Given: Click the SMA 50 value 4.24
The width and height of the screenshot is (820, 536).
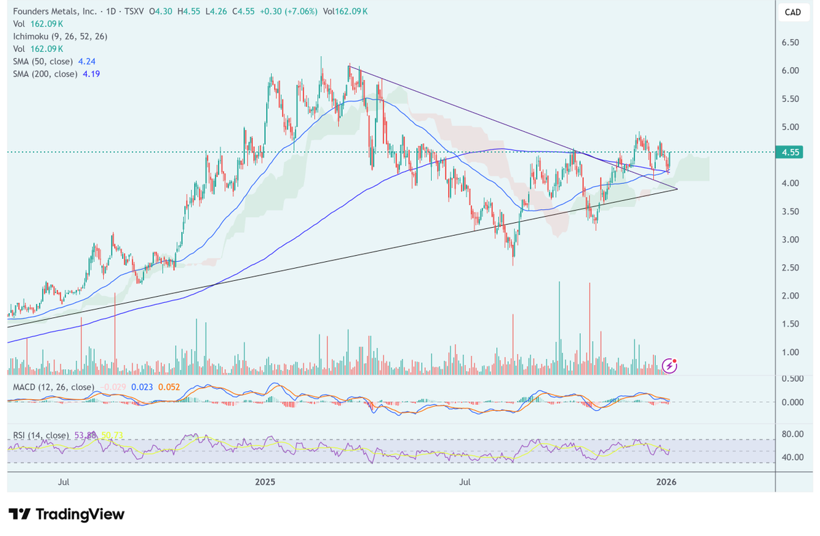Looking at the screenshot, I should coord(87,61).
